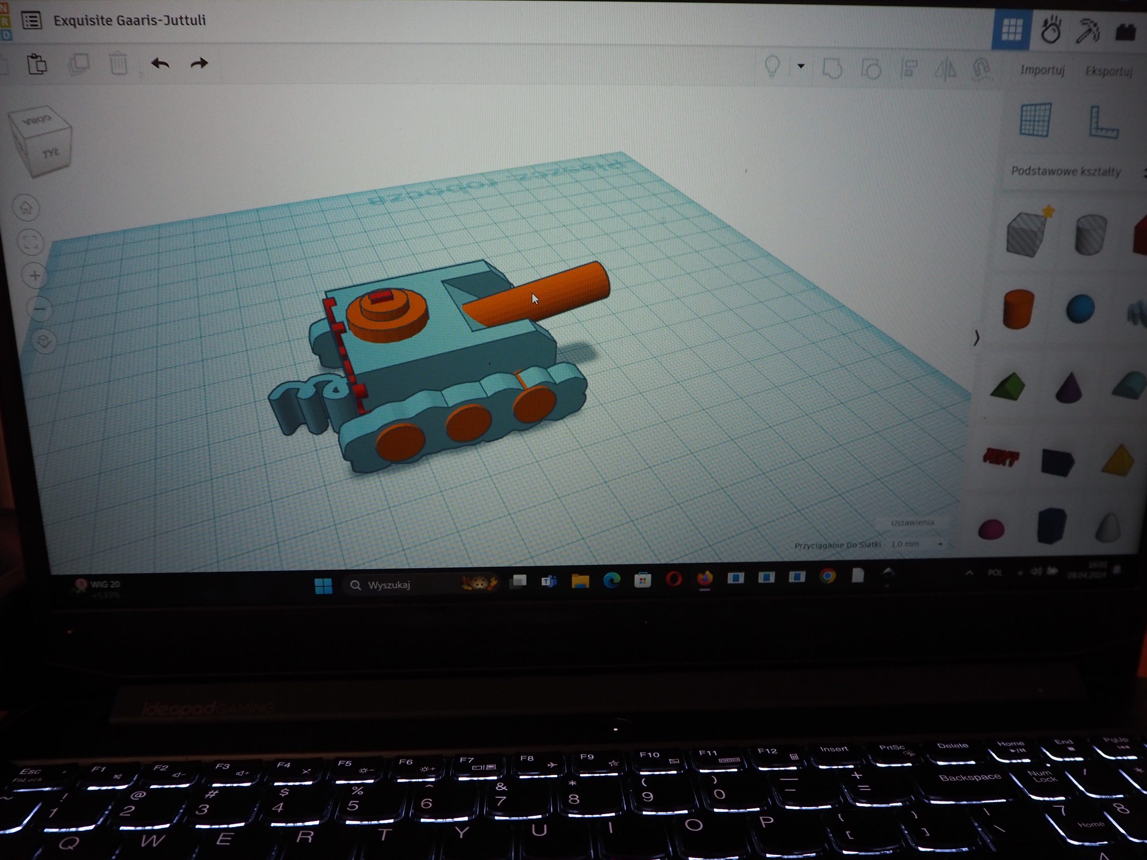Select the Workplane grid tool
Screen dimensions: 1147x860
[1035, 120]
